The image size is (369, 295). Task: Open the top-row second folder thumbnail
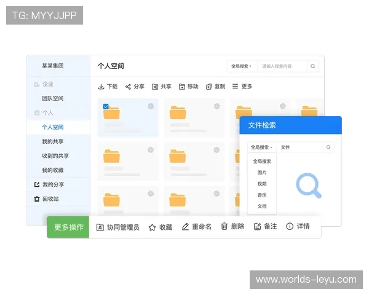pyautogui.click(x=178, y=112)
